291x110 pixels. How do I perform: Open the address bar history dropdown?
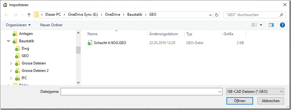point(210,15)
